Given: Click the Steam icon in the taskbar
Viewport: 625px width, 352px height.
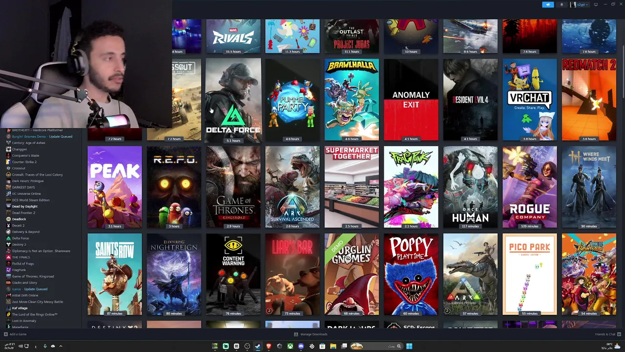Looking at the screenshot, I should pos(258,346).
